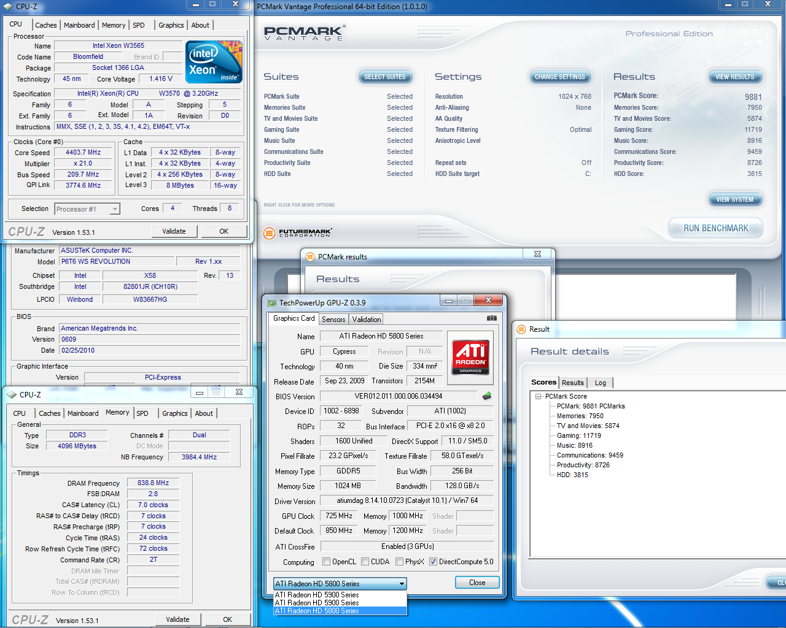Open the Processor #1 selection dropdown

point(87,209)
